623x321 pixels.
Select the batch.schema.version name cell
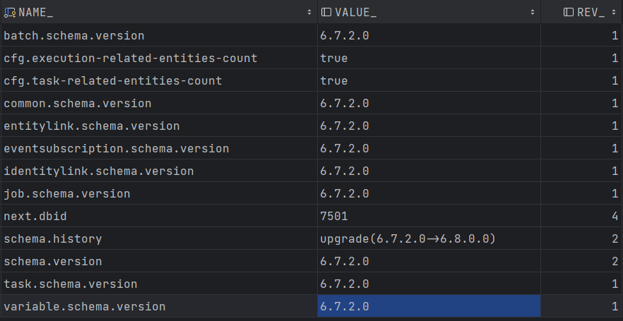(x=74, y=35)
